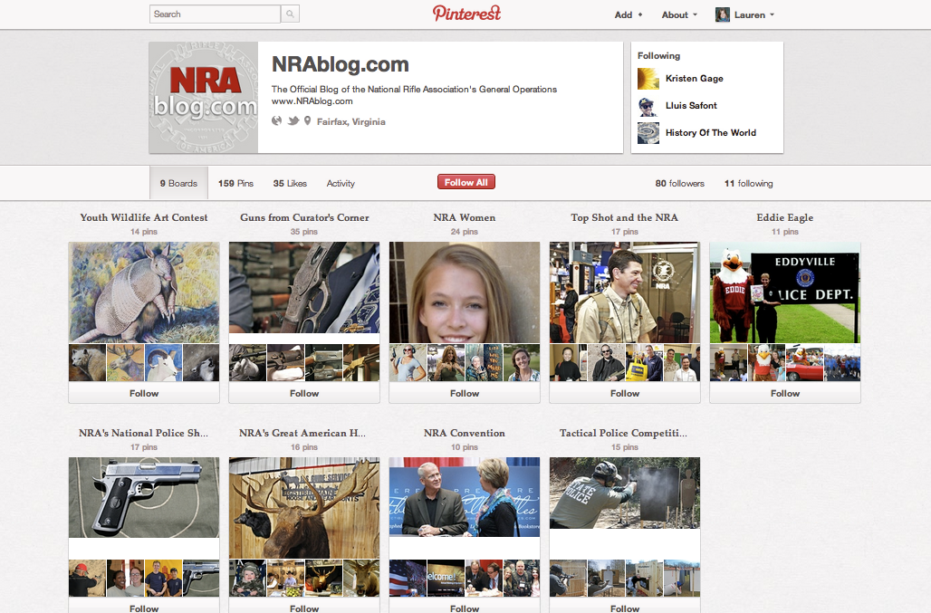Follow the NRA Women board
Screen dimensions: 931x613
click(x=464, y=393)
